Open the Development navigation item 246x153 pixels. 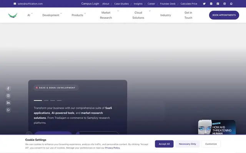pos(51,15)
